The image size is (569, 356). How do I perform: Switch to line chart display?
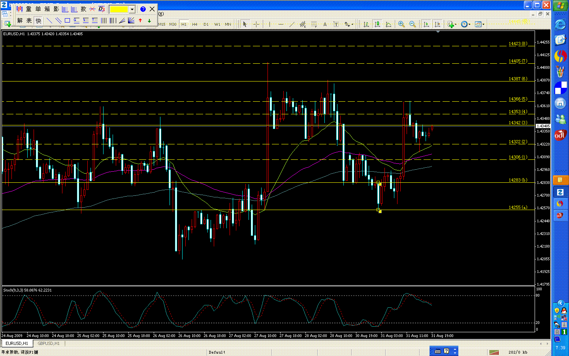coord(388,25)
